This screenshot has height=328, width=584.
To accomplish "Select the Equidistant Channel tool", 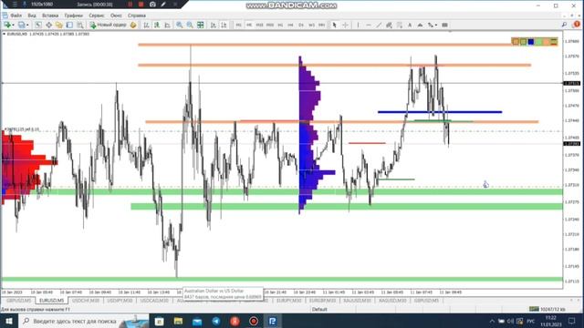I will (389, 25).
